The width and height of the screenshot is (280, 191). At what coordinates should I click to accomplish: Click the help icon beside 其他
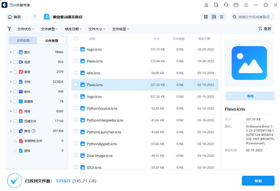click(x=33, y=131)
